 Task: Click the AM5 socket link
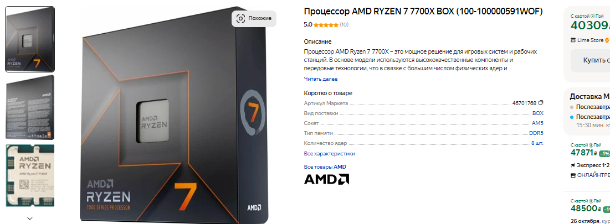[x=537, y=123]
